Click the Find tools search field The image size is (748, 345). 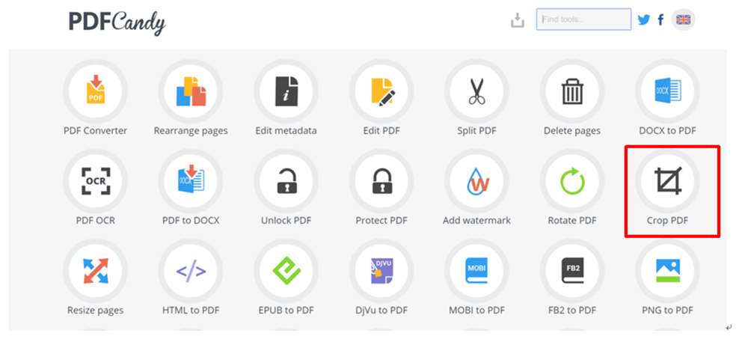pyautogui.click(x=583, y=19)
